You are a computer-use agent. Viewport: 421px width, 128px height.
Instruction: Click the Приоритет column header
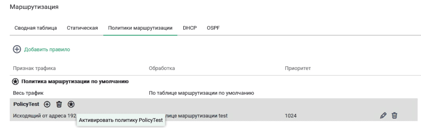click(298, 68)
